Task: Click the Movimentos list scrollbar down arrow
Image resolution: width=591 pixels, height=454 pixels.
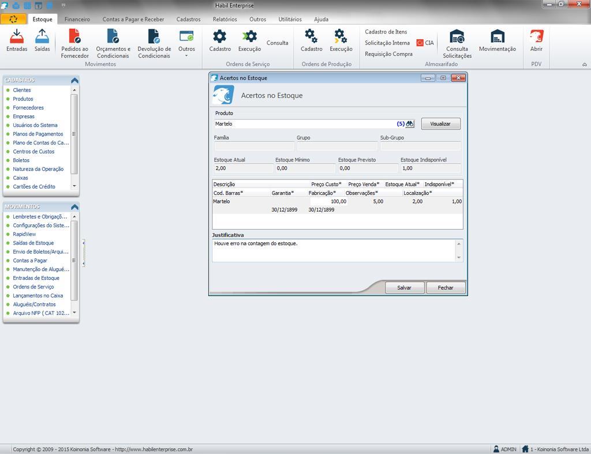Action: click(x=74, y=313)
